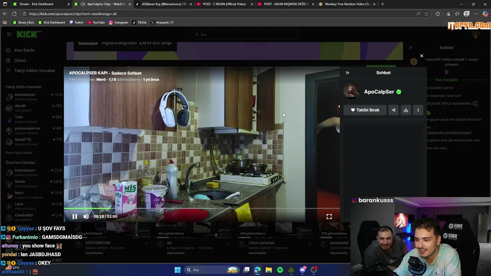491x276 pixels.
Task: Switch to Baran Kuş TikTok tab
Action: (164, 4)
